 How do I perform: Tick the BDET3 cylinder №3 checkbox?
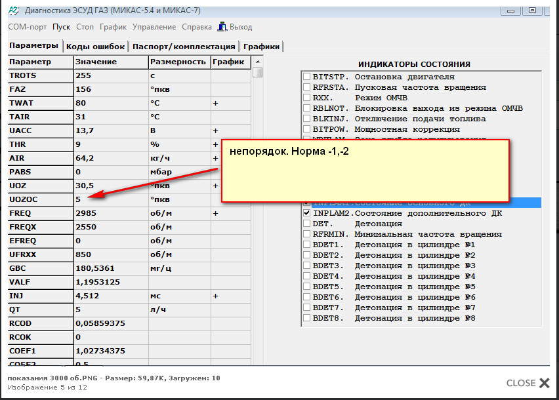306,266
